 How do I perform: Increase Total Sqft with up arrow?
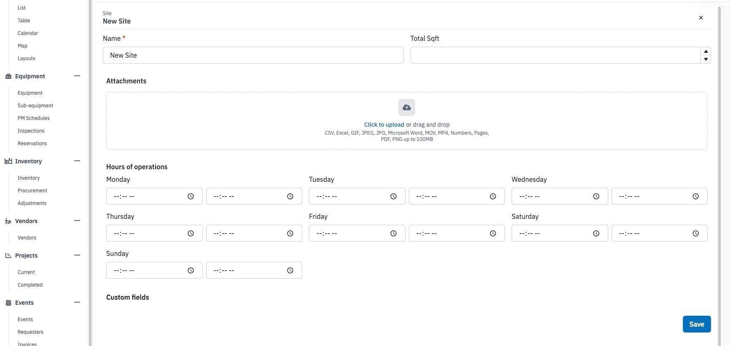click(706, 51)
